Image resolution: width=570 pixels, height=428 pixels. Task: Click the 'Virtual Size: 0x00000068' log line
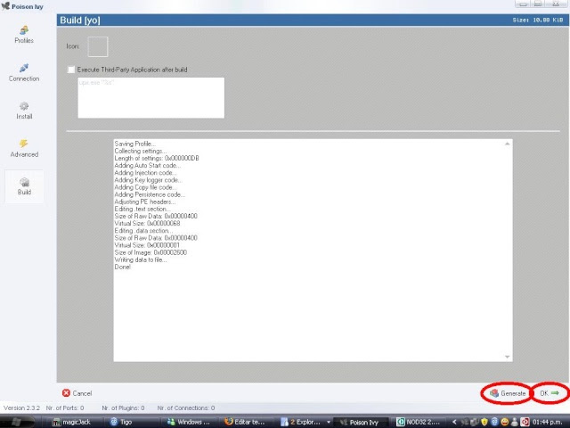point(147,223)
